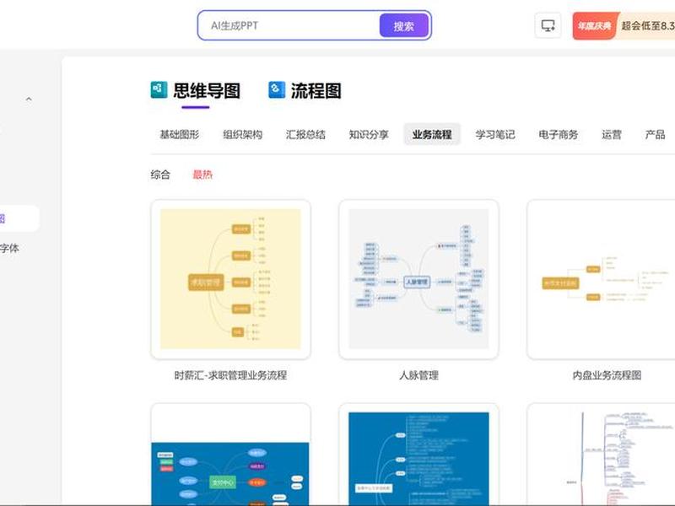Open the 年度庆典 promotion banner
The image size is (675, 506).
[x=624, y=26]
